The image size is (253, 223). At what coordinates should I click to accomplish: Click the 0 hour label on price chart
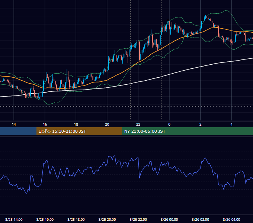[169, 125]
